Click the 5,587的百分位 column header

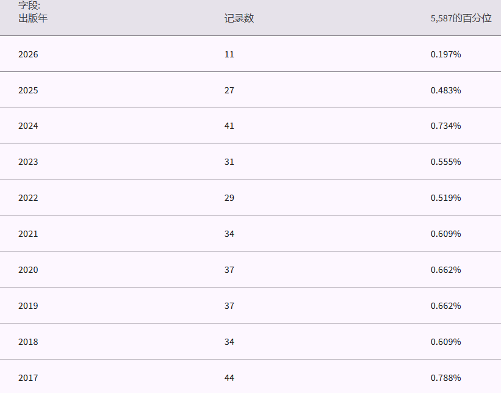461,18
